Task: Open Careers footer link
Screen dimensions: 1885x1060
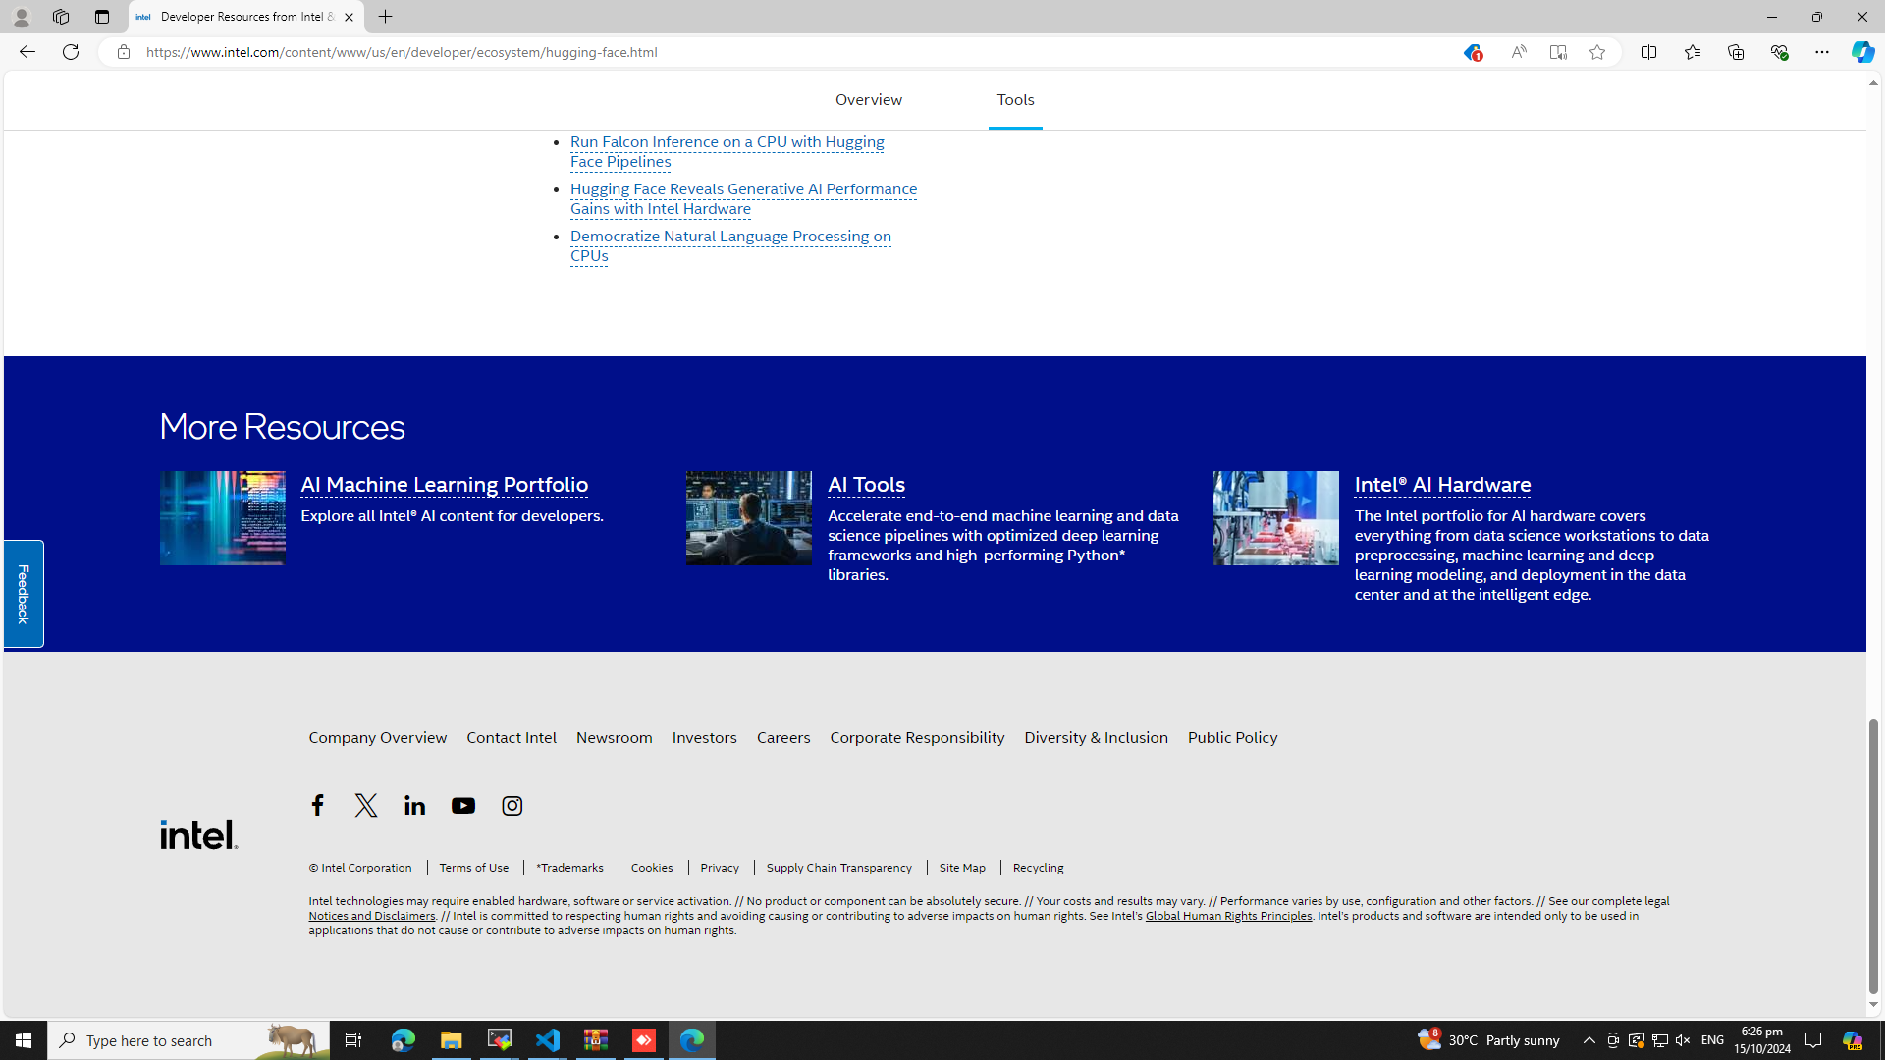Action: click(783, 738)
